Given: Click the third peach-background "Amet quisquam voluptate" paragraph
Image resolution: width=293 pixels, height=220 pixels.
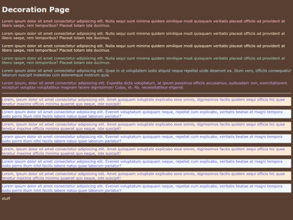Looking at the screenshot, I should point(146,151).
